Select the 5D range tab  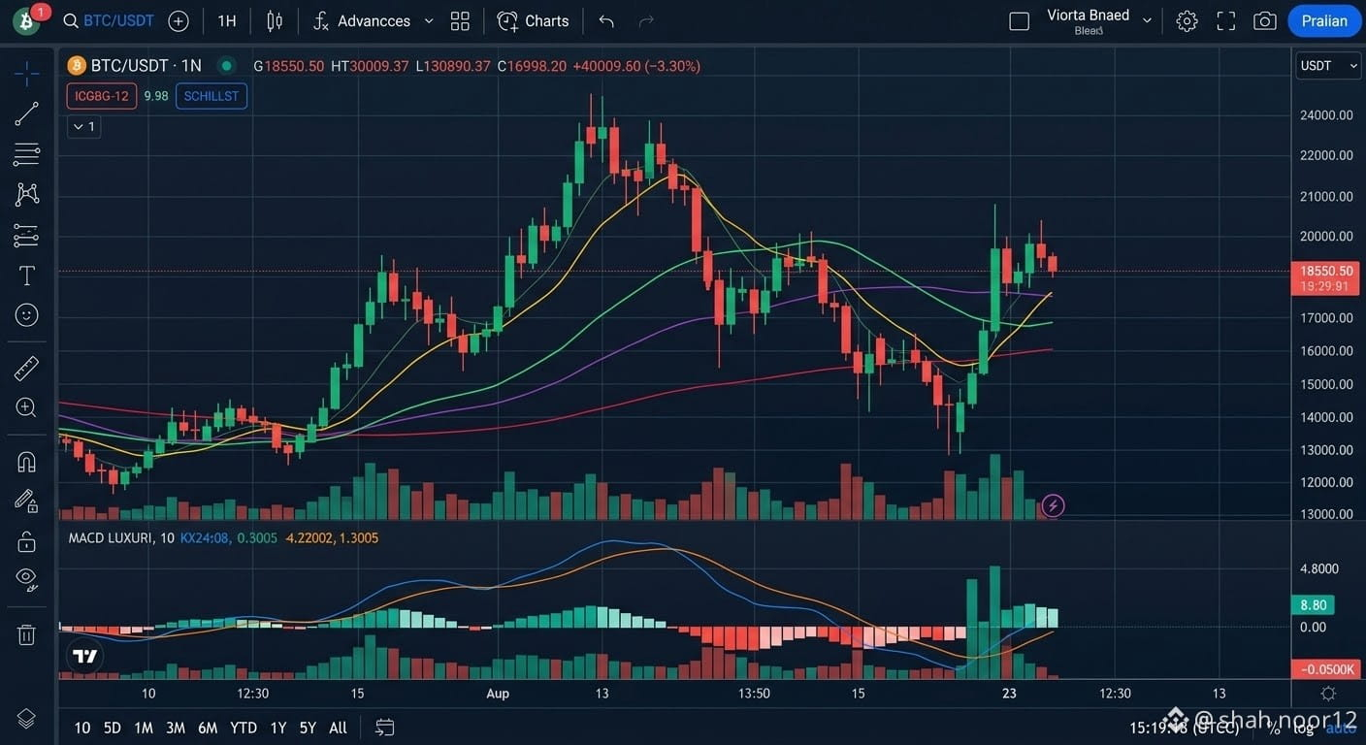[113, 728]
